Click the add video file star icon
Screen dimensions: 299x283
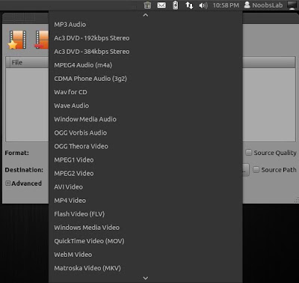point(17,40)
